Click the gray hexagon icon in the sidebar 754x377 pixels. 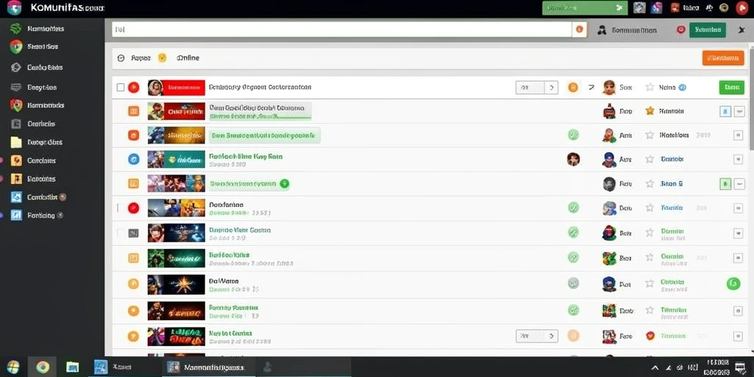16,67
